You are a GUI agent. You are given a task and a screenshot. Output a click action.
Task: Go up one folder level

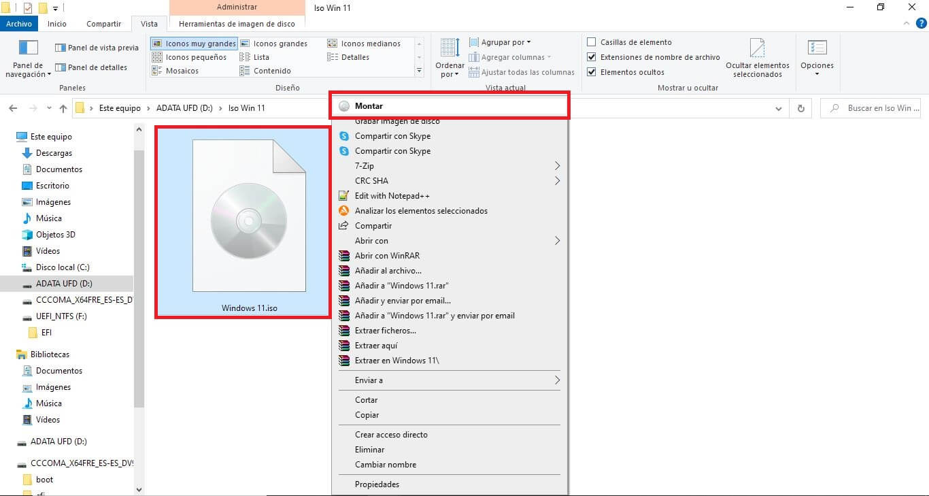coord(63,108)
